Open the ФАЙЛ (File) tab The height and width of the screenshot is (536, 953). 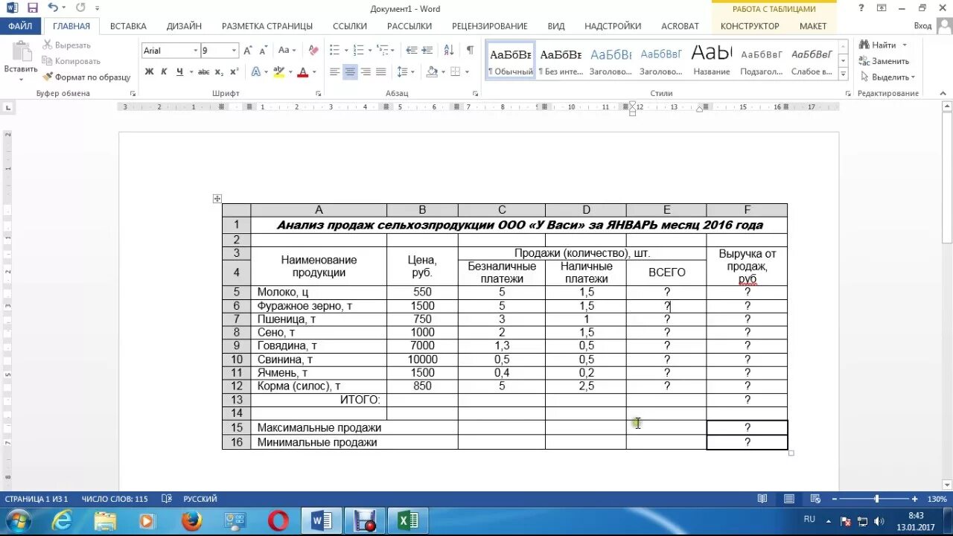[21, 25]
